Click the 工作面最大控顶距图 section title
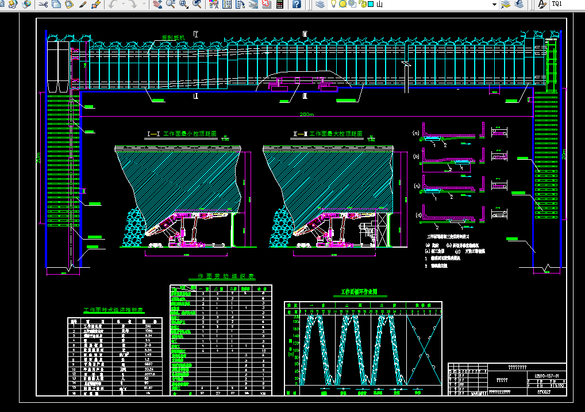 [336, 134]
